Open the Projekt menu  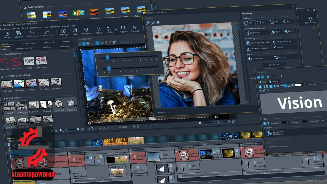(x=25, y=28)
